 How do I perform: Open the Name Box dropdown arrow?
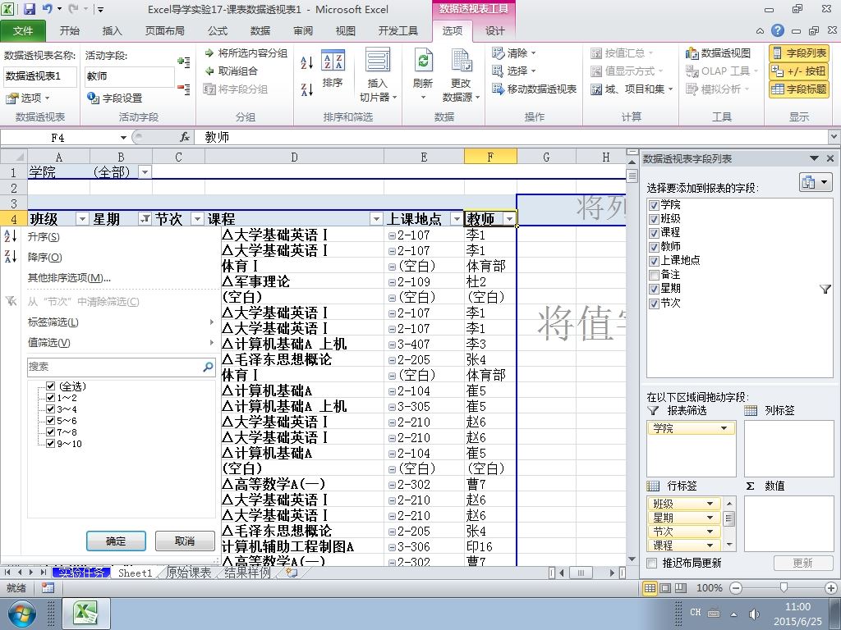pos(123,138)
